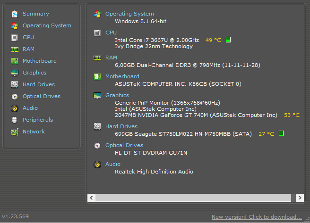Click the CPU chip icon in sidebar

[x=15, y=37]
